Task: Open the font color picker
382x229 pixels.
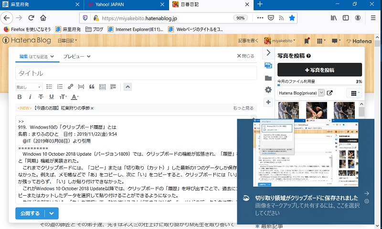Action: [74, 97]
